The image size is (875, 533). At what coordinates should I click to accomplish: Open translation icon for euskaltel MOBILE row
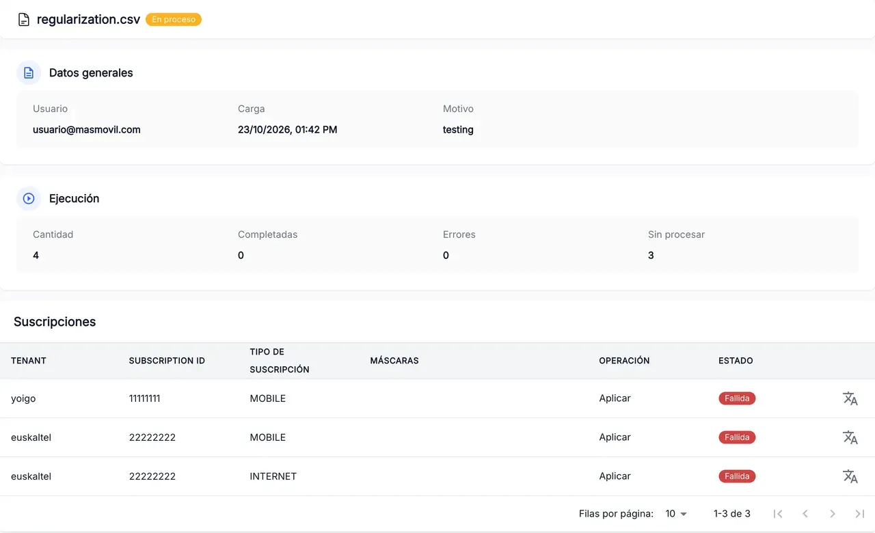[x=850, y=437]
